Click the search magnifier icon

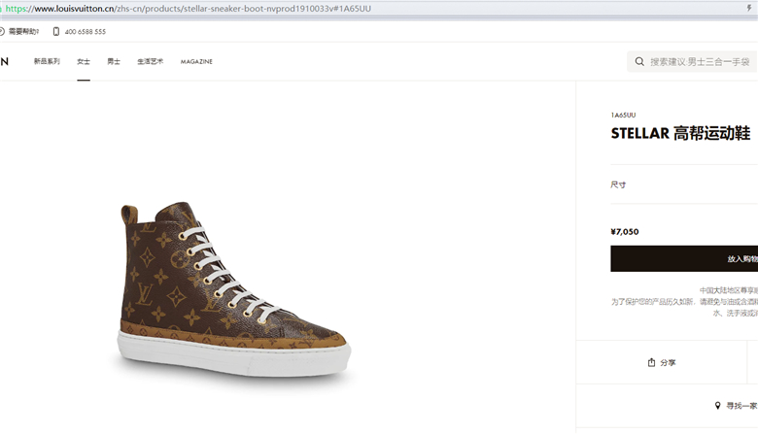[639, 62]
